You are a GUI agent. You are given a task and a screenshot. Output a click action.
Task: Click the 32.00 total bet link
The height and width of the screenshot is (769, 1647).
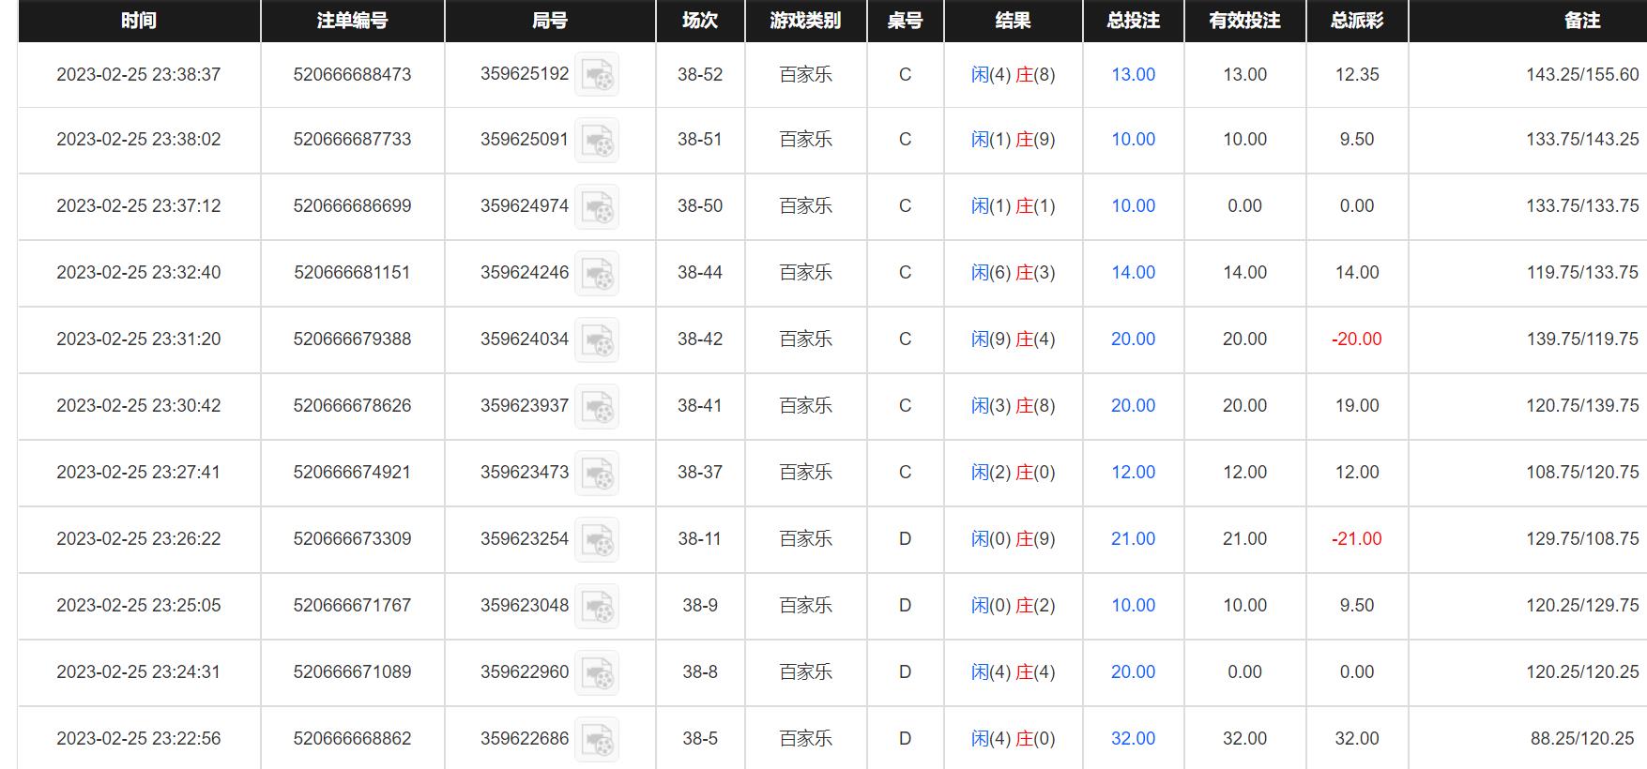click(x=1133, y=738)
